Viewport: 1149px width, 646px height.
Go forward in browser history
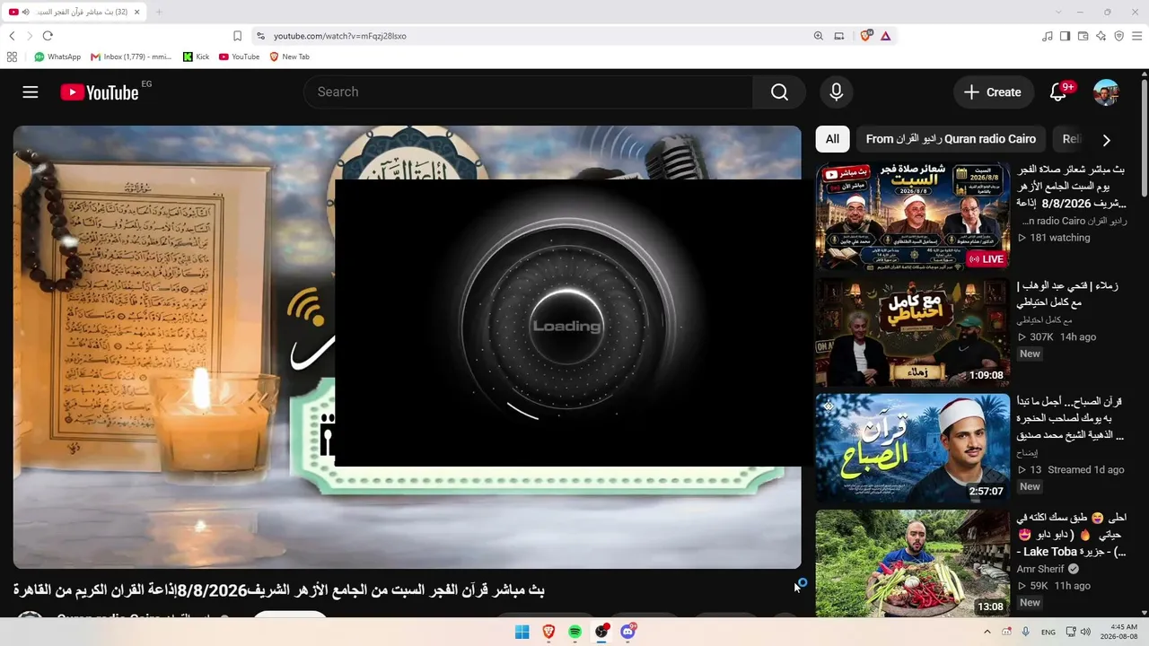(30, 36)
